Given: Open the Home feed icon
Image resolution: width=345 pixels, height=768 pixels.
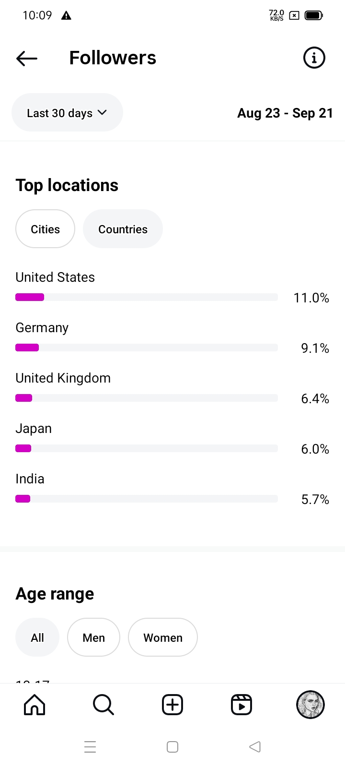Looking at the screenshot, I should [34, 705].
